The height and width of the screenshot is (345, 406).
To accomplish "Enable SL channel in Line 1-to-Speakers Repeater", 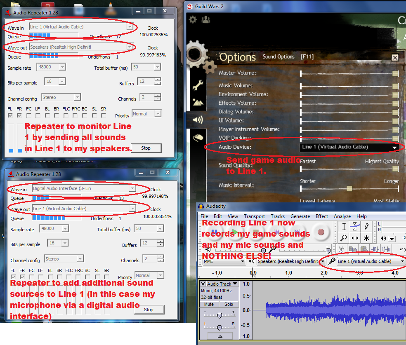I will 94,115.
